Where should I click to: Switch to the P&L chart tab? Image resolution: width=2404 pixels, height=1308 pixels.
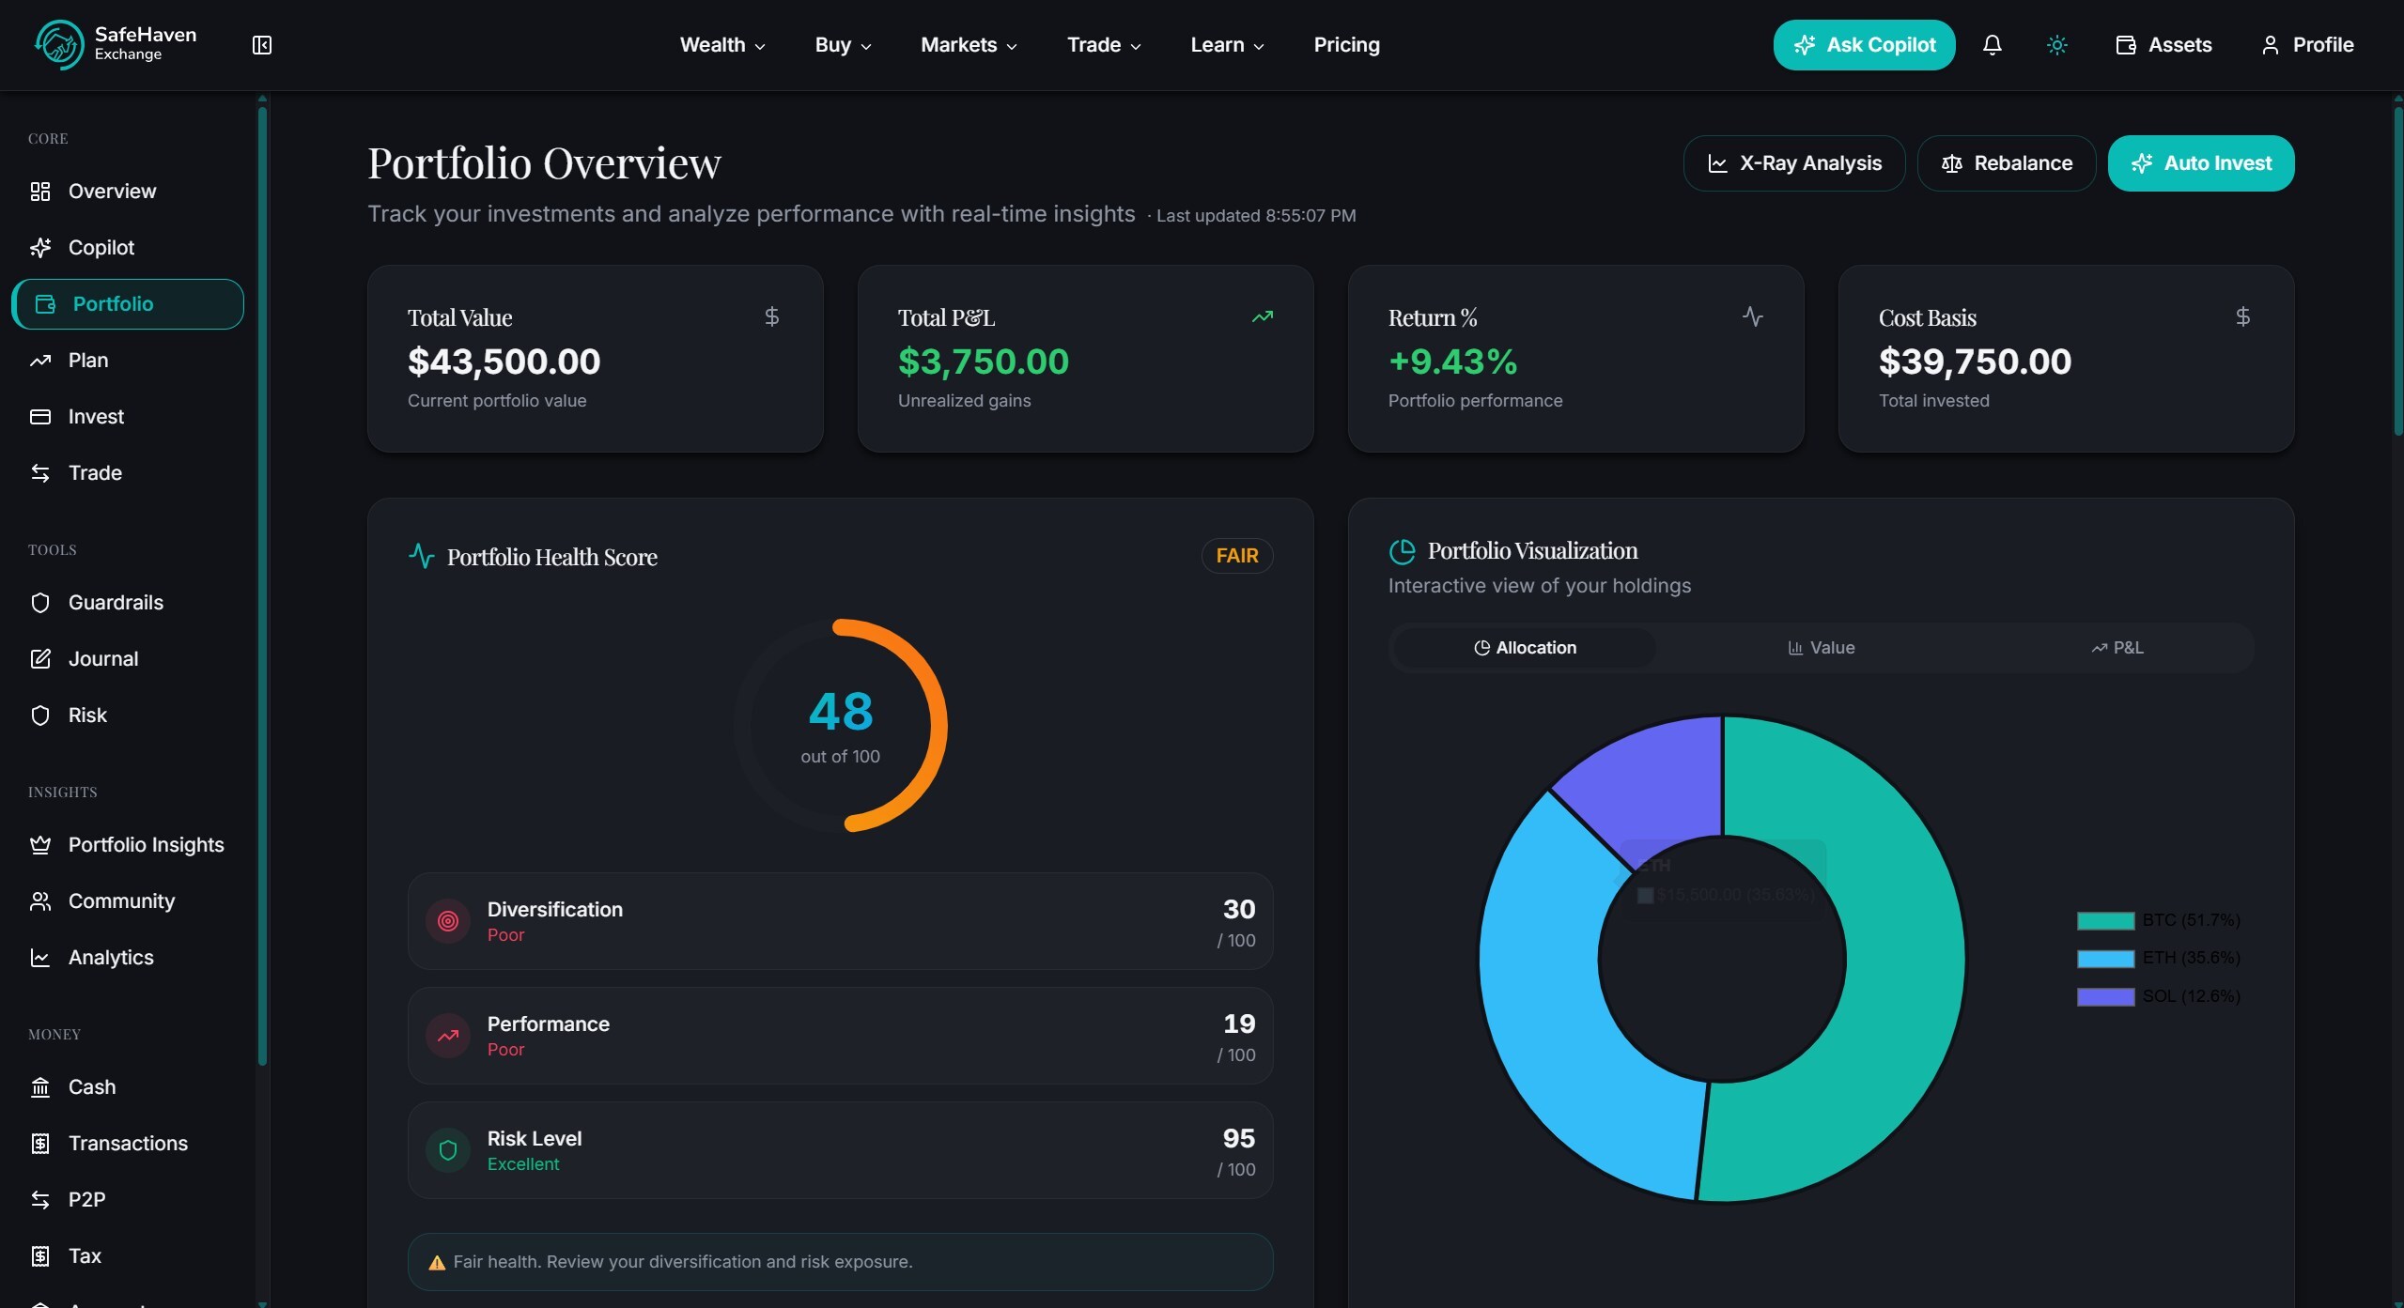point(2117,648)
